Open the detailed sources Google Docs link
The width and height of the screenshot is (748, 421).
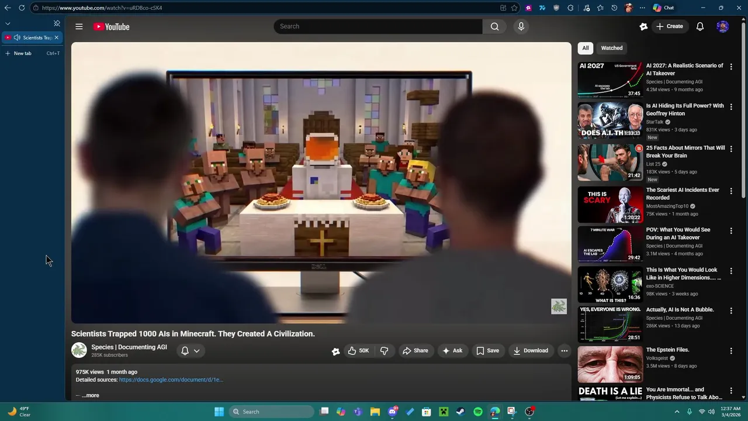[171, 379]
